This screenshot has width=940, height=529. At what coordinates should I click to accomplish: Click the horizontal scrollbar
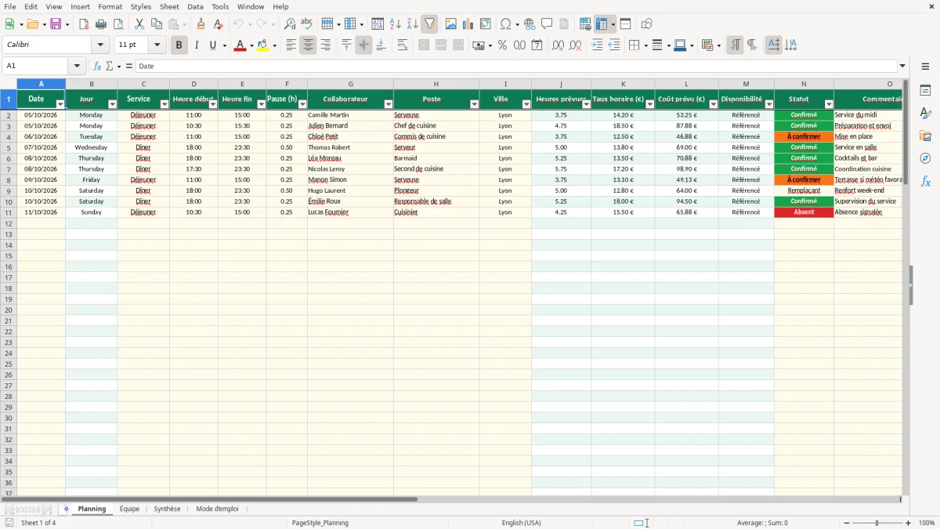coord(209,499)
